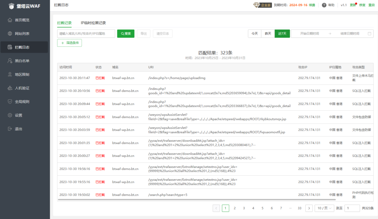378x219 pixels.
Task: Click the /index.php?s=/home/page/uploadImg URI
Action: coord(177,78)
